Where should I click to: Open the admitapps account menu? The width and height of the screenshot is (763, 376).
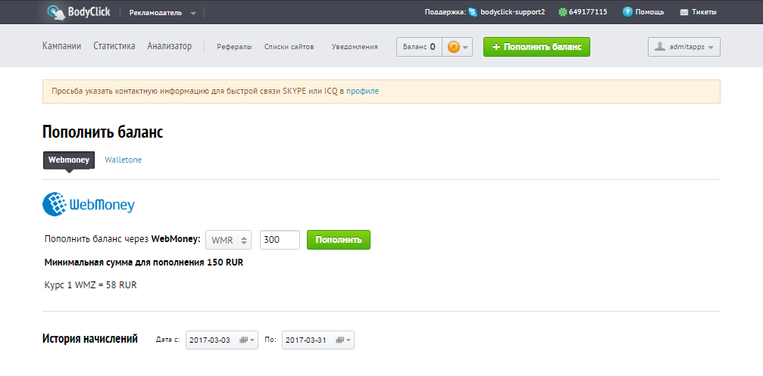683,47
